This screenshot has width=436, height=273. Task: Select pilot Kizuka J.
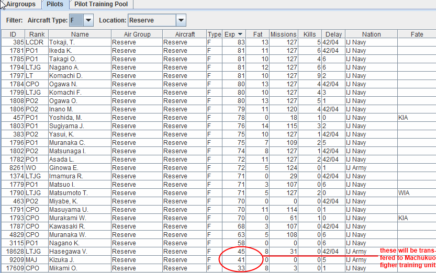pos(80,260)
